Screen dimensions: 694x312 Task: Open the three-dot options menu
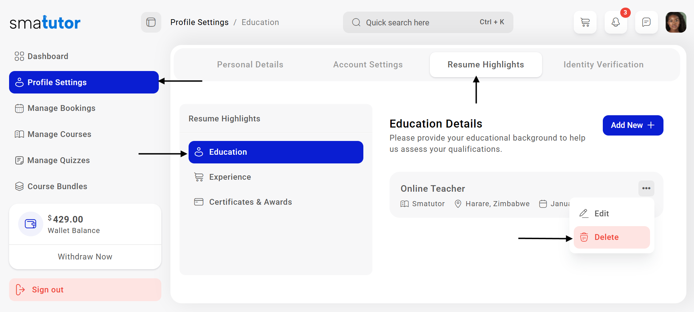pos(646,188)
